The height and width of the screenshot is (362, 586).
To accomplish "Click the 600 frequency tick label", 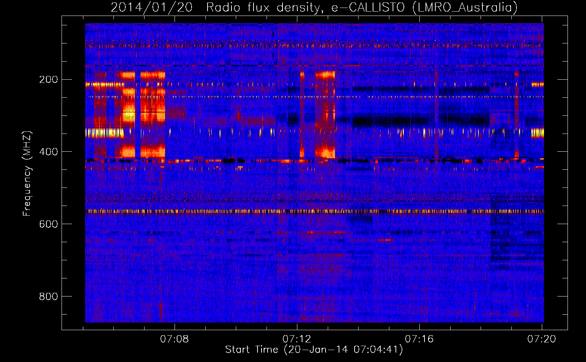I will click(49, 224).
